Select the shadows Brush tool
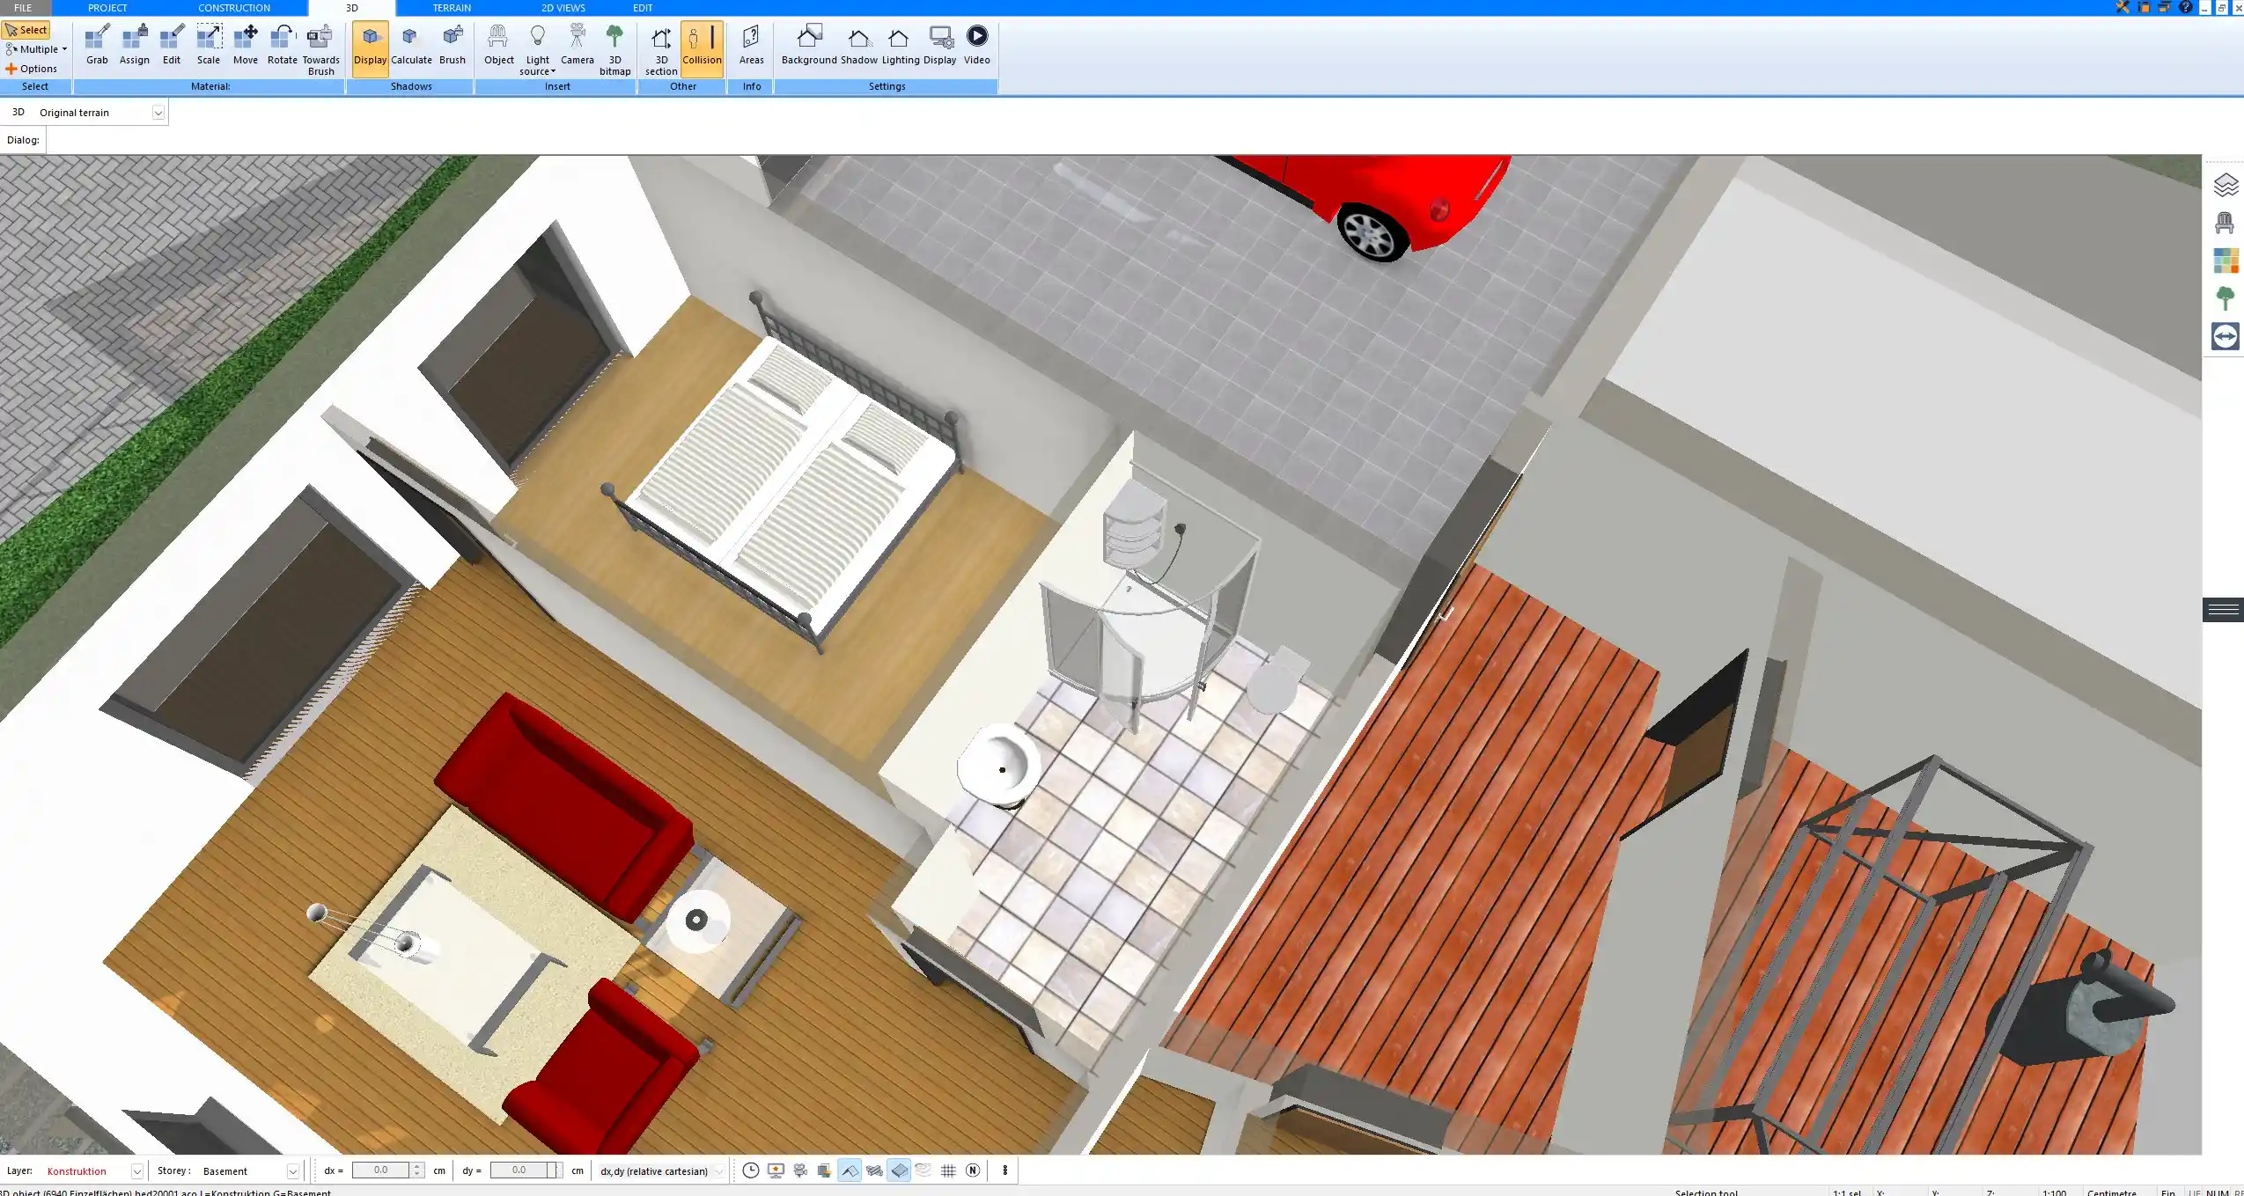This screenshot has height=1196, width=2244. (452, 46)
